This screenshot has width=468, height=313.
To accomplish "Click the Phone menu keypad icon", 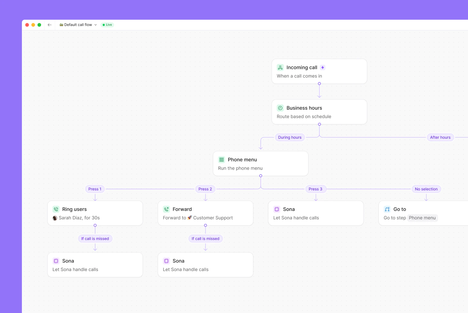I will point(221,160).
